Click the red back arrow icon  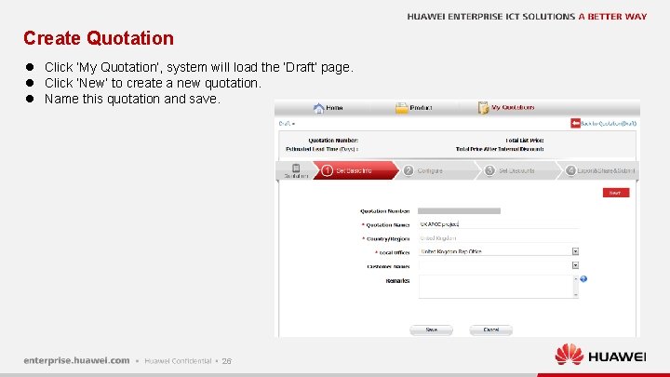pos(575,124)
